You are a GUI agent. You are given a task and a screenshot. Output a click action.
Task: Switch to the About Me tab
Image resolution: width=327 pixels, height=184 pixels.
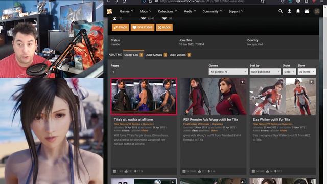115,55
